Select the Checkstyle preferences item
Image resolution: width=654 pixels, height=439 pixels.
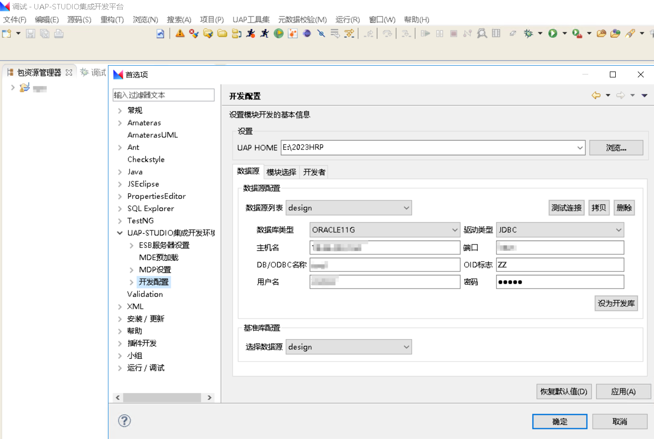point(146,160)
